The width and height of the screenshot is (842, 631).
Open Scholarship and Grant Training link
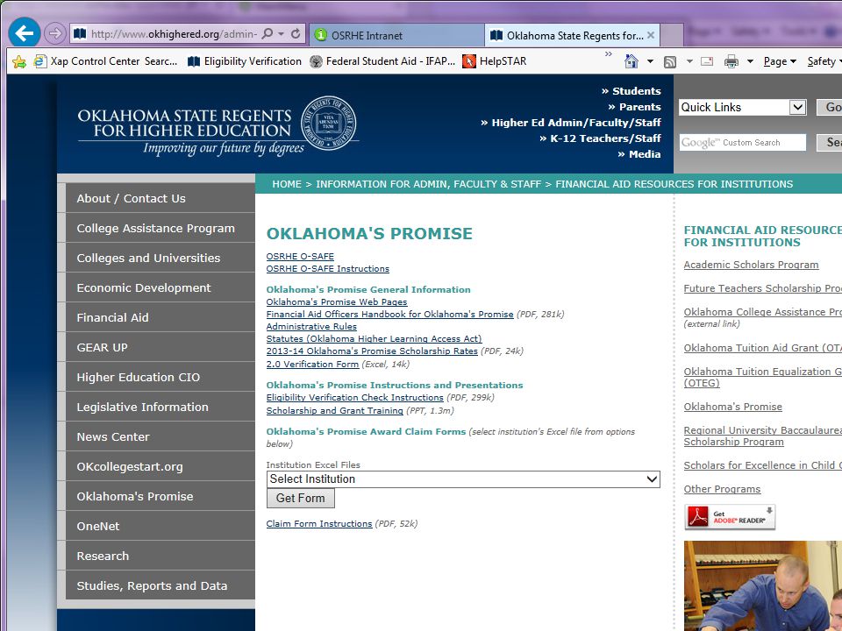(334, 410)
